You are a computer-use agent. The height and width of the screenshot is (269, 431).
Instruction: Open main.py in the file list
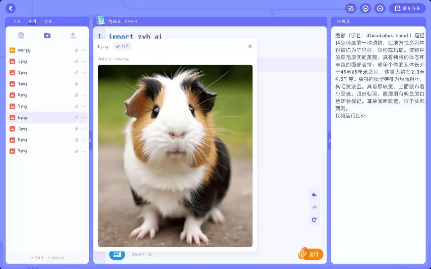point(47,50)
